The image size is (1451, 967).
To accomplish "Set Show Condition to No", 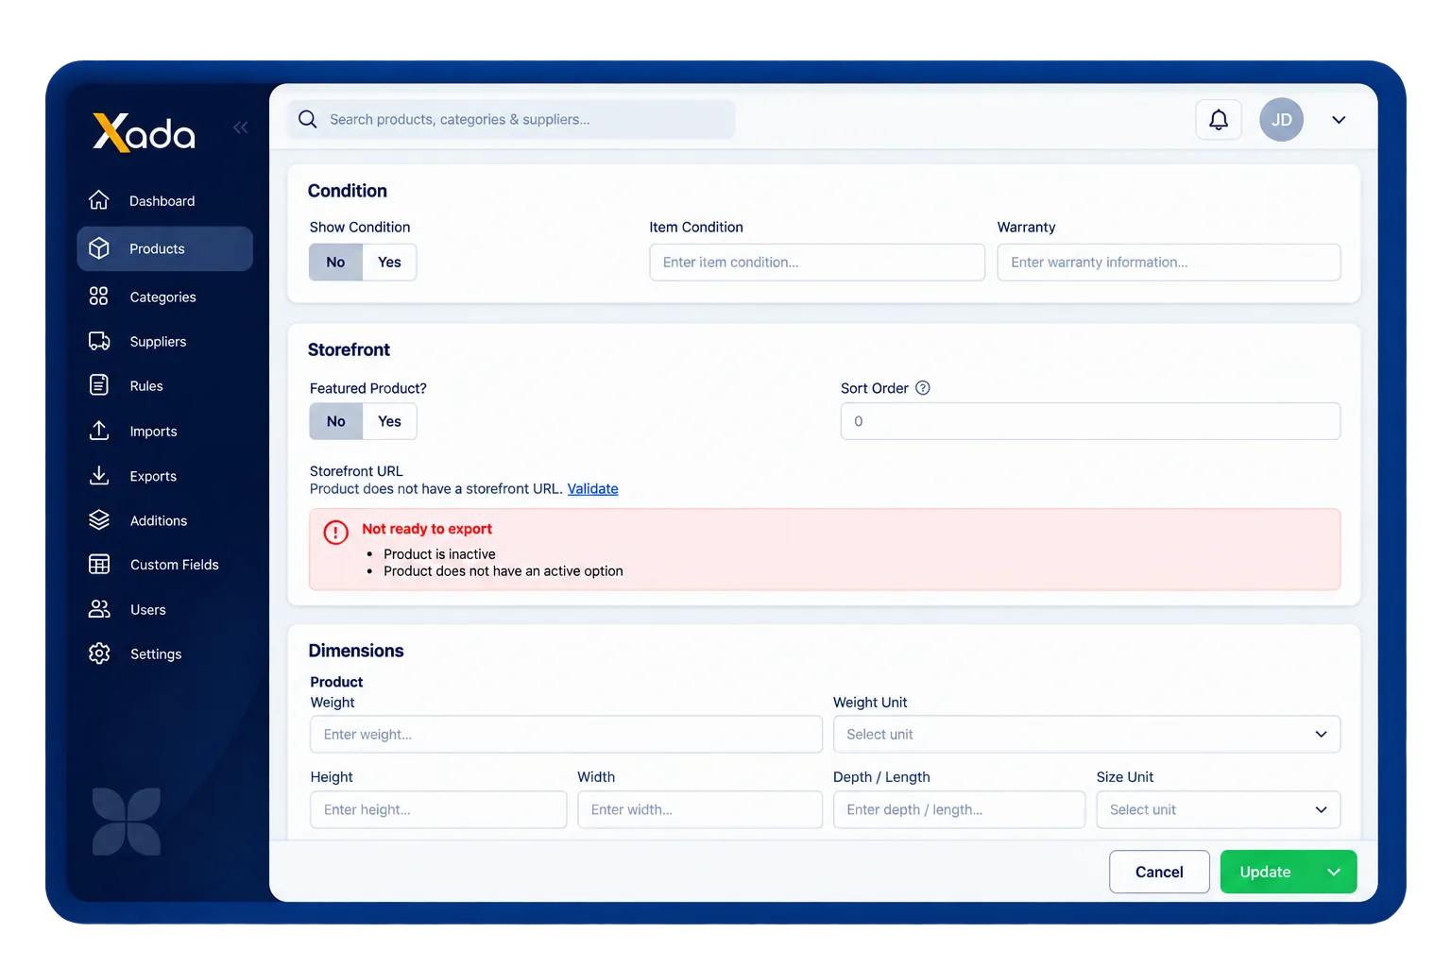I will [335, 263].
